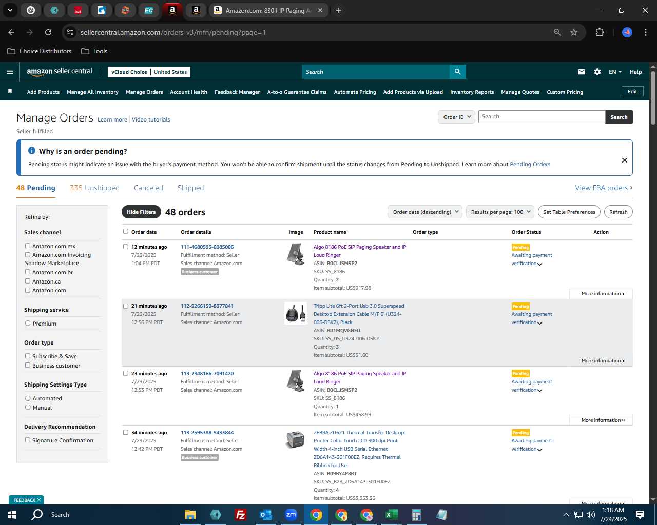The height and width of the screenshot is (525, 657).
Task: Tick the Signature Confirmation checkbox
Action: pos(28,440)
